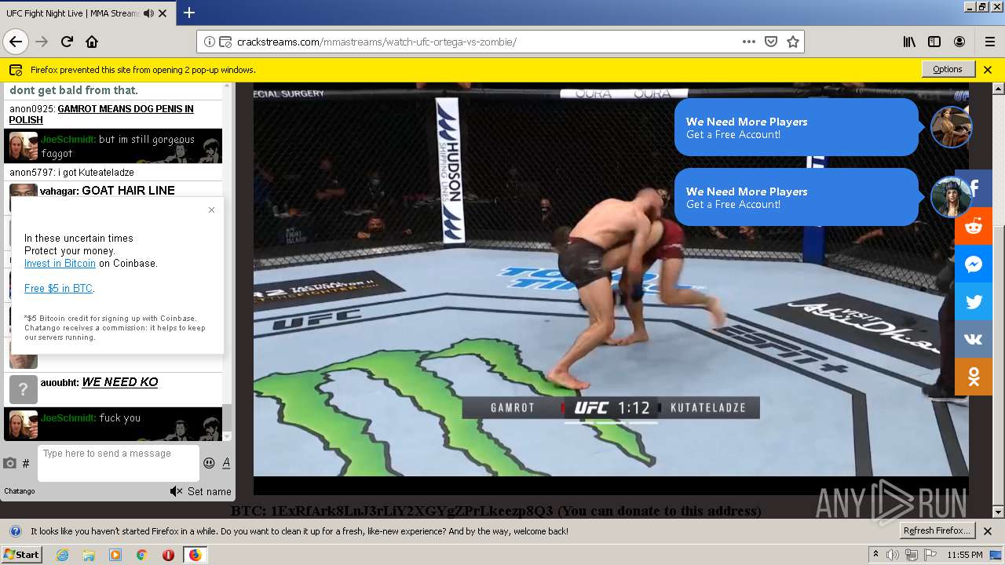Open File Explorer from taskbar
Viewport: 1005px width, 565px height.
[89, 555]
